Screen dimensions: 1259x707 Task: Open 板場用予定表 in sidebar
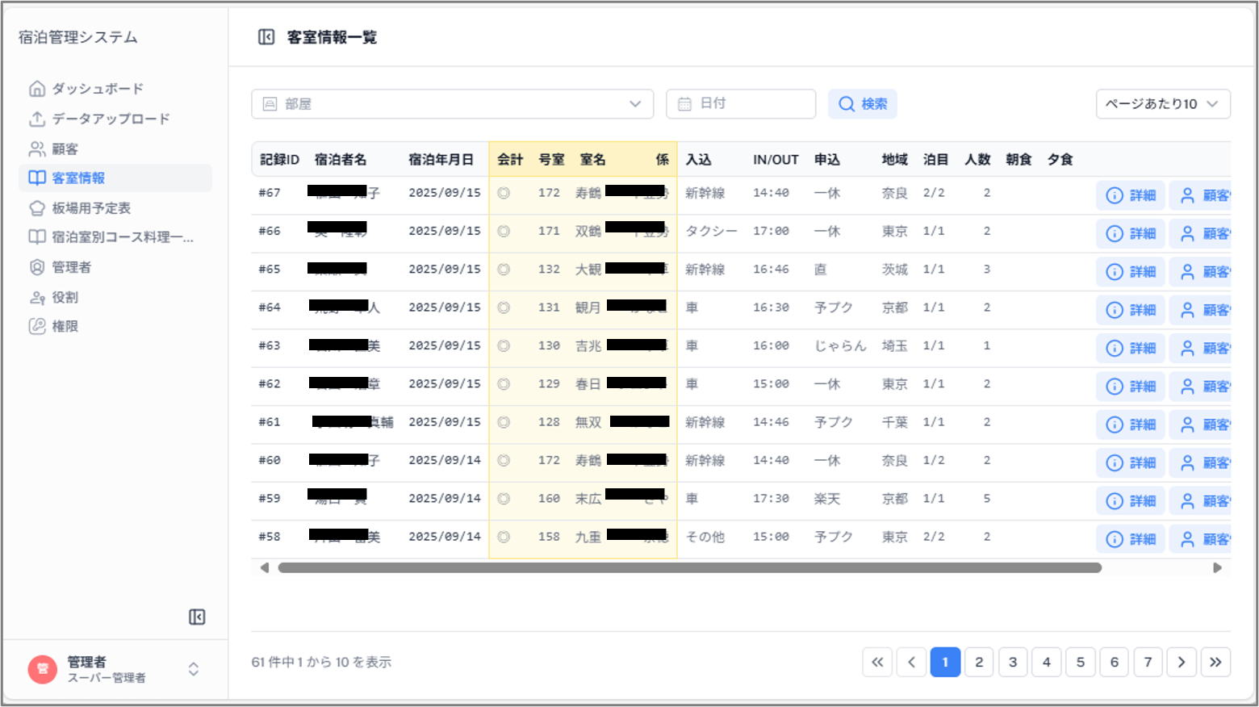(90, 208)
